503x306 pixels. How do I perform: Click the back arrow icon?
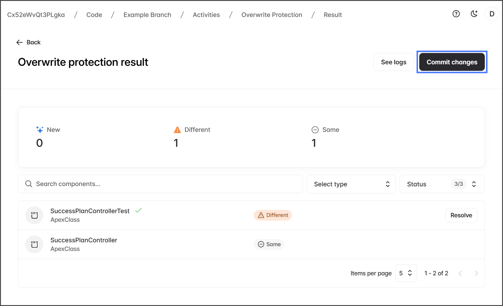(20, 42)
